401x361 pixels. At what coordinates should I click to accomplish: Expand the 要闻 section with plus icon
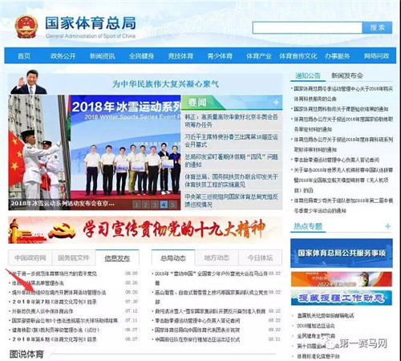(276, 103)
